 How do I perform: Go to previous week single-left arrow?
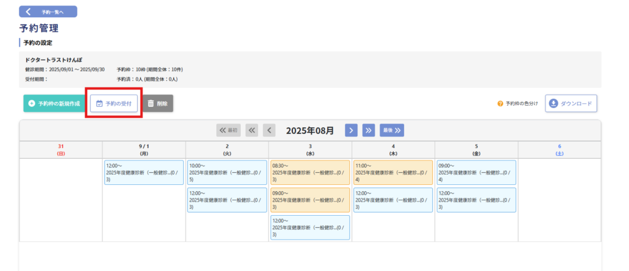pyautogui.click(x=269, y=130)
